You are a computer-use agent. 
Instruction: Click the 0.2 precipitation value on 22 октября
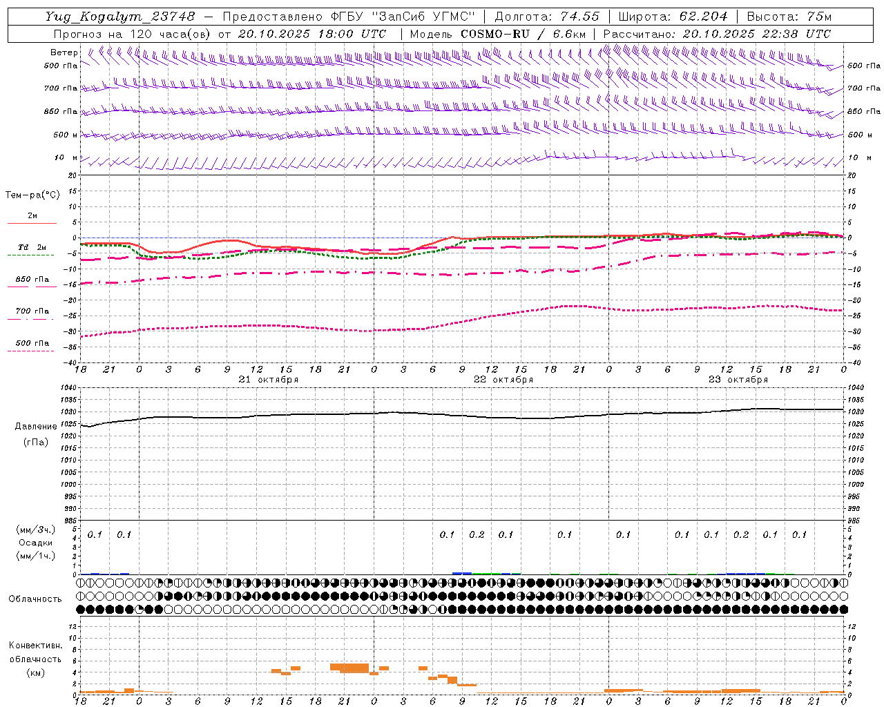[477, 534]
